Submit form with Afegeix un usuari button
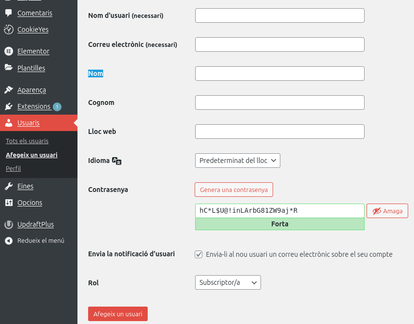Screen dimensions: 414x324 pyautogui.click(x=118, y=314)
